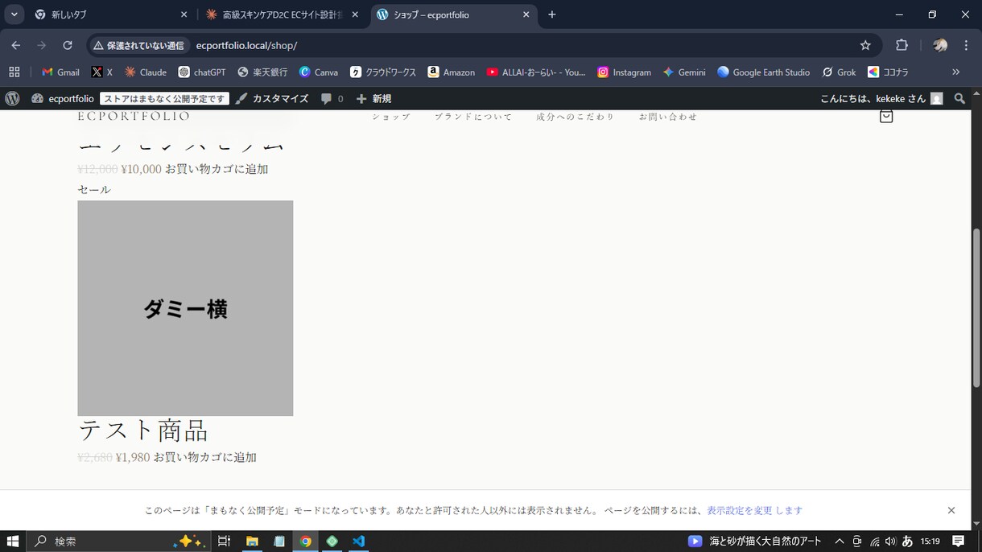Screen dimensions: 982x552
Task: Open the Chrome profile avatar
Action: pos(939,45)
